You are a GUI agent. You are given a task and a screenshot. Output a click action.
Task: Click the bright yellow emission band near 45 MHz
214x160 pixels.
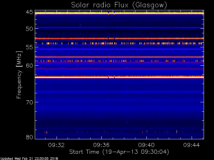click(x=119, y=13)
